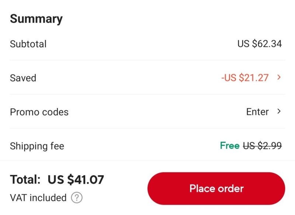Select the Promo codes label
The height and width of the screenshot is (215, 295).
pos(39,112)
